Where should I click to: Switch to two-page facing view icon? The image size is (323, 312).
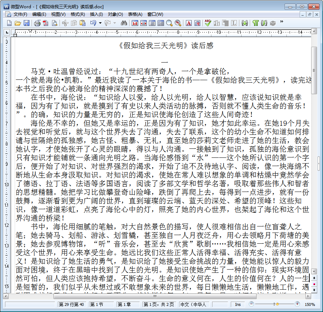pos(161,23)
